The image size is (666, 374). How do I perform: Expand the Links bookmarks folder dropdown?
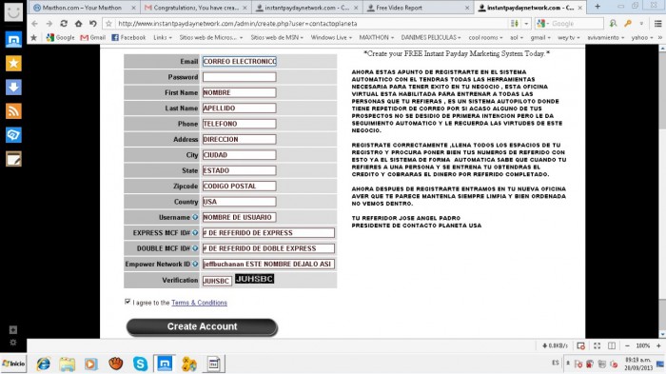pyautogui.click(x=163, y=37)
